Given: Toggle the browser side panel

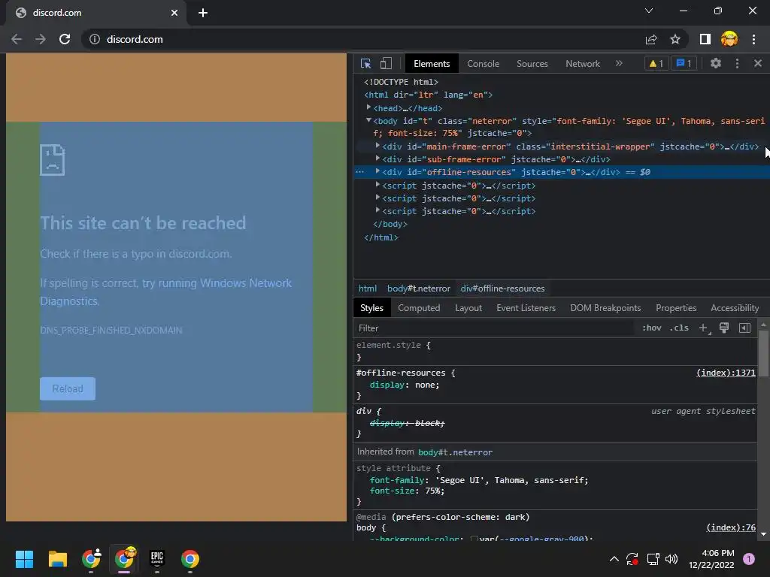Looking at the screenshot, I should (705, 39).
